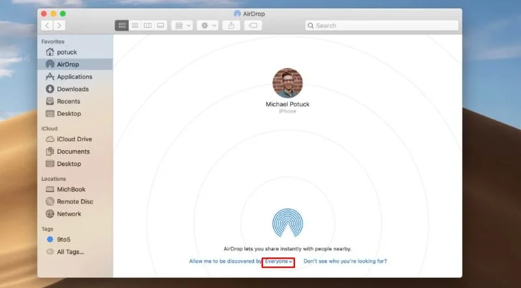Viewport: 521px width, 288px height.
Task: Minimize the window with yellow button
Action: (x=53, y=14)
